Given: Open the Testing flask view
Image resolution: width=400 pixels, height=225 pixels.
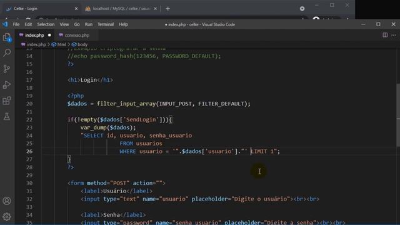Looking at the screenshot, I should tap(7, 116).
